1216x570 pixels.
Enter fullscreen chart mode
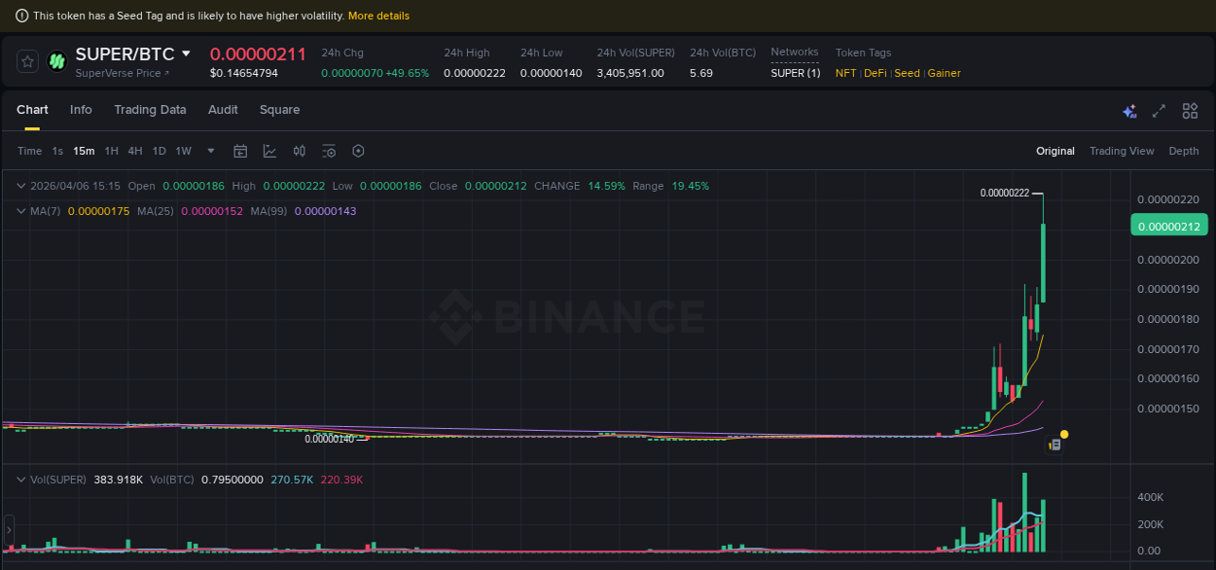1159,111
